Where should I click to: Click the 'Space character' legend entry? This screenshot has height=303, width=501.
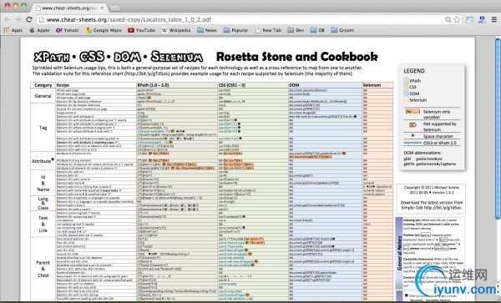432,136
